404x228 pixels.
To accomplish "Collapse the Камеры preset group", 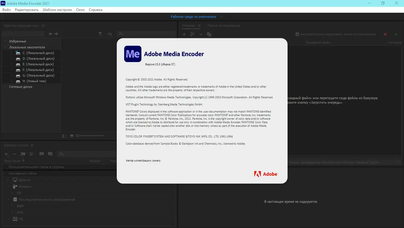I will (x=8, y=186).
